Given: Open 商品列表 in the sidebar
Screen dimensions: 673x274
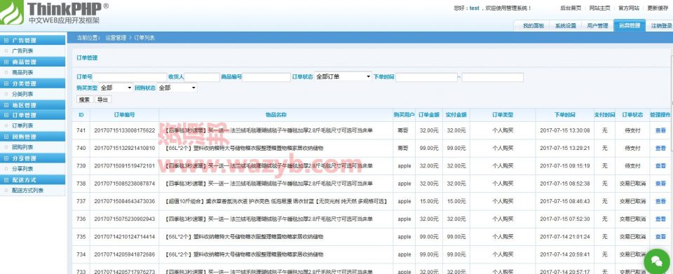Looking at the screenshot, I should 22,72.
